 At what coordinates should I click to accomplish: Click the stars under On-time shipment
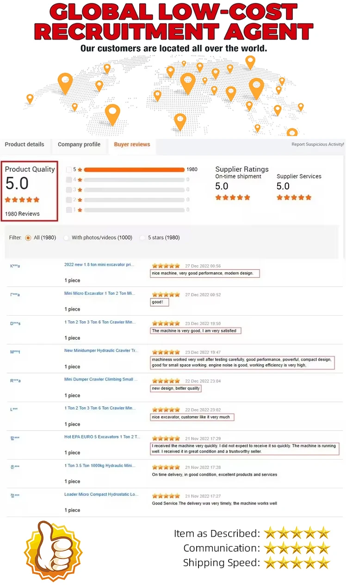click(x=233, y=198)
